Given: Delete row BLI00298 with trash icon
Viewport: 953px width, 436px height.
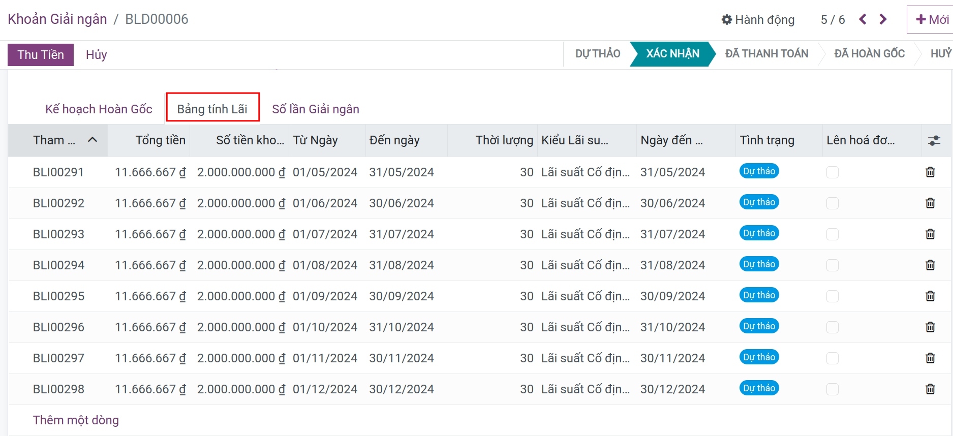Looking at the screenshot, I should click(930, 389).
